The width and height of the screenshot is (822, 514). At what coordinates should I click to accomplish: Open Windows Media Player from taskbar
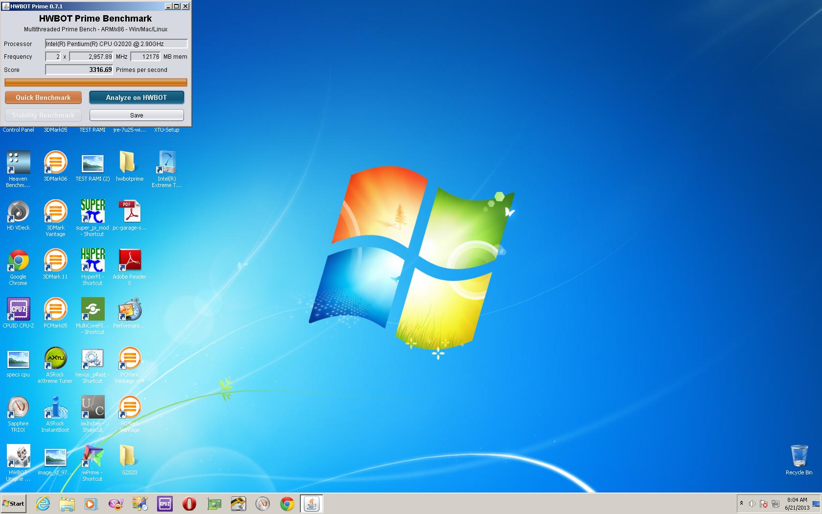click(91, 504)
